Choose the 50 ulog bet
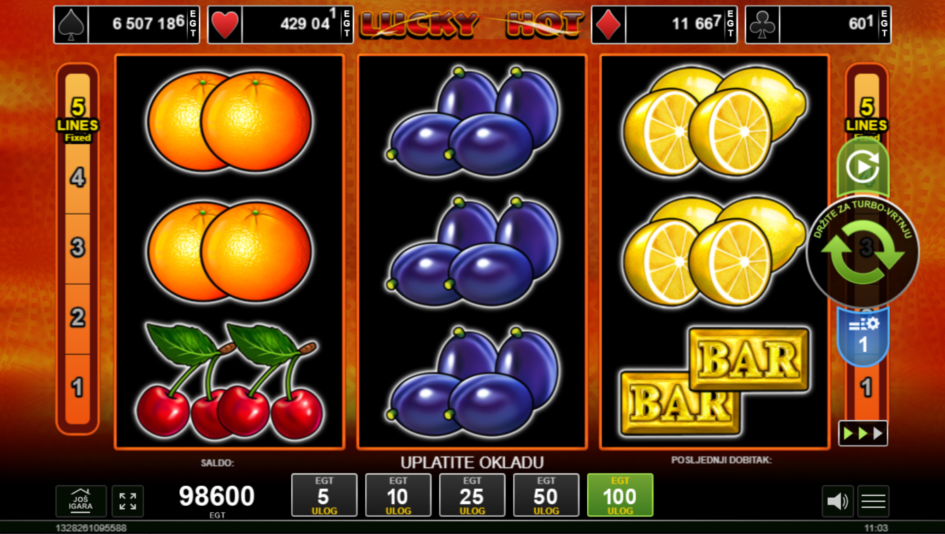This screenshot has height=534, width=945. click(546, 495)
